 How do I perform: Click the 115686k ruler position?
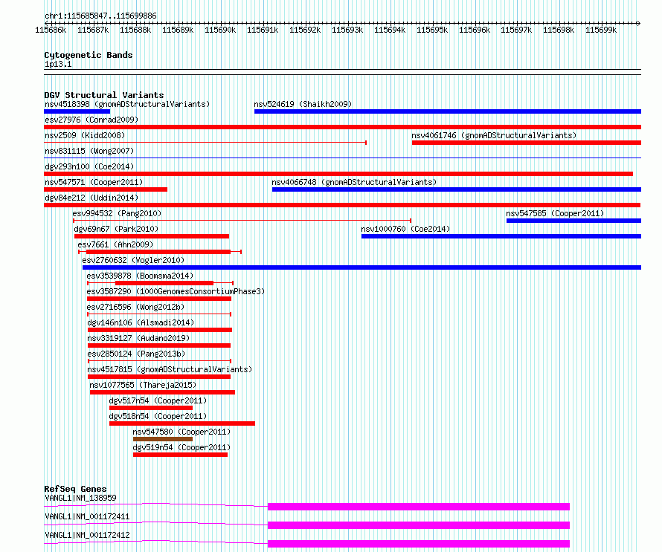tap(51, 30)
